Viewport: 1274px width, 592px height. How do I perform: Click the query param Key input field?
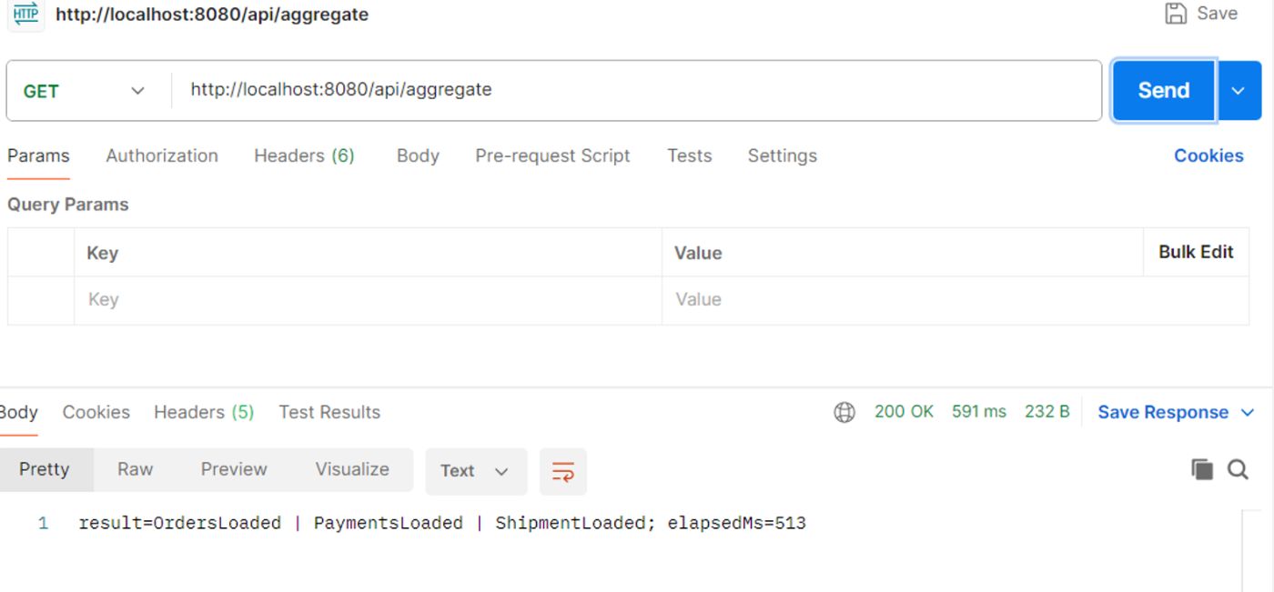pyautogui.click(x=364, y=300)
